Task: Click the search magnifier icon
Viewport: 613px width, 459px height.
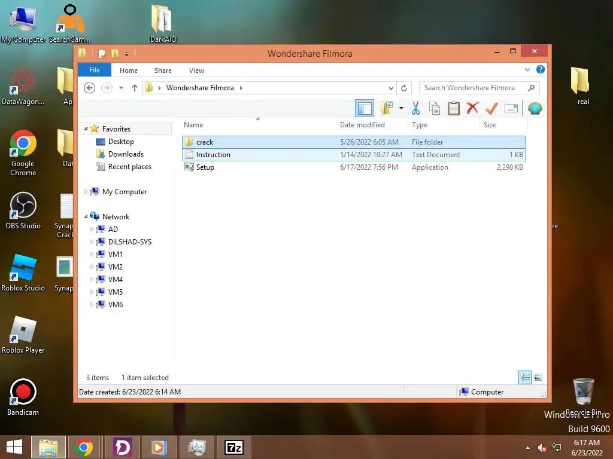Action: (x=531, y=88)
